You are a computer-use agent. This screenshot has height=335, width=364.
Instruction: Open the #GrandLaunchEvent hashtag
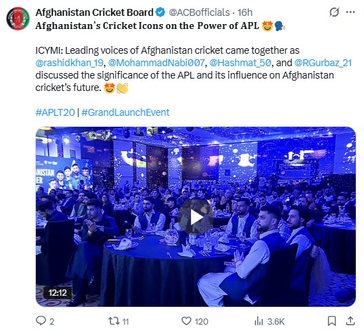click(125, 112)
